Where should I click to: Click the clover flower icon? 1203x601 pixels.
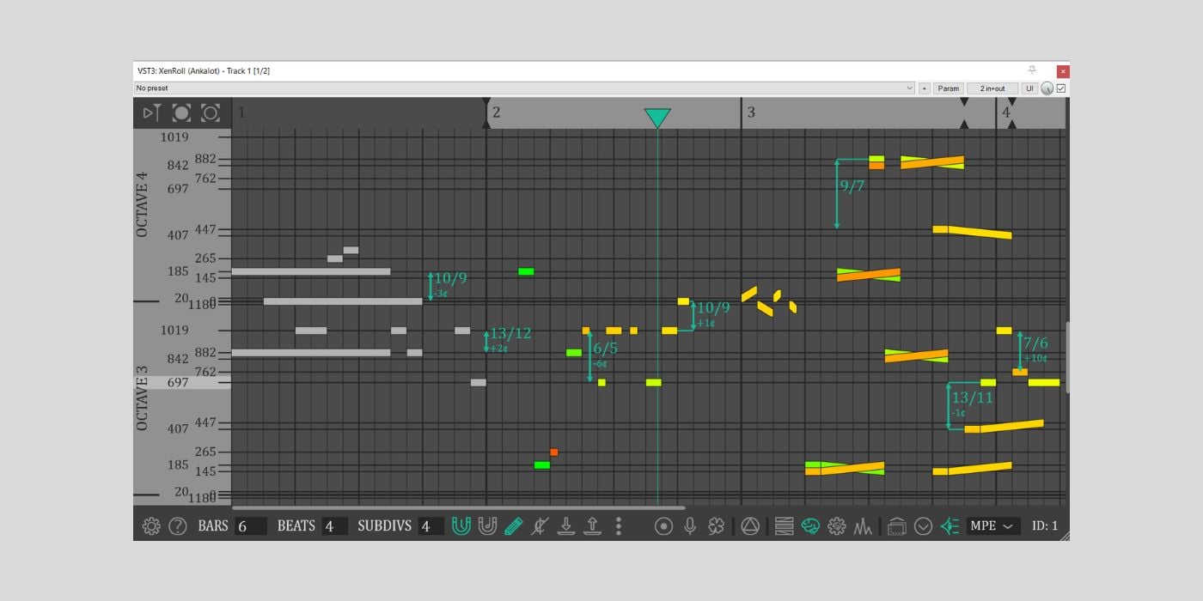(x=716, y=526)
